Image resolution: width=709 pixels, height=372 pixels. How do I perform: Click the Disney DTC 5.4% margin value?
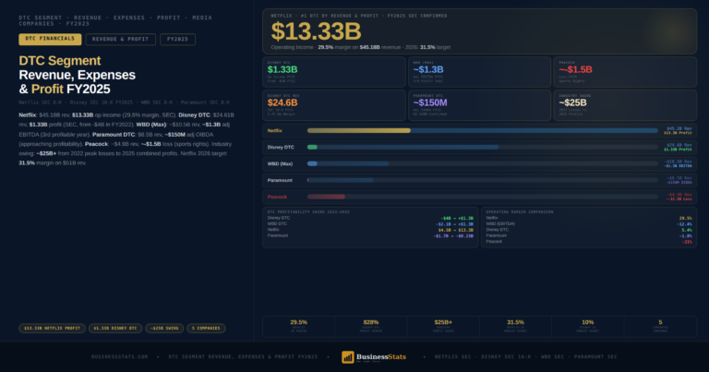687,230
